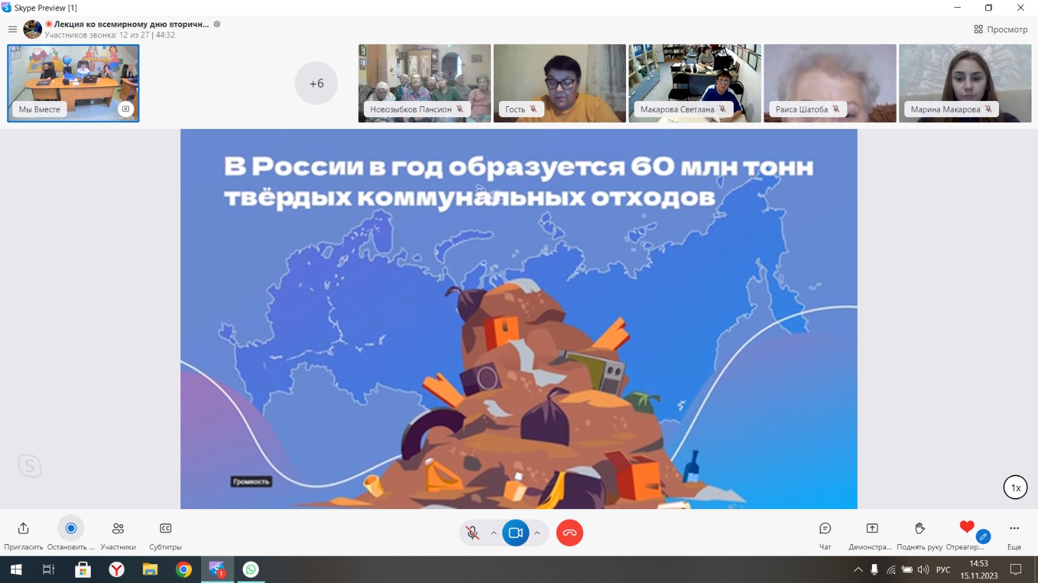Open call settings gear next to title

[x=217, y=24]
